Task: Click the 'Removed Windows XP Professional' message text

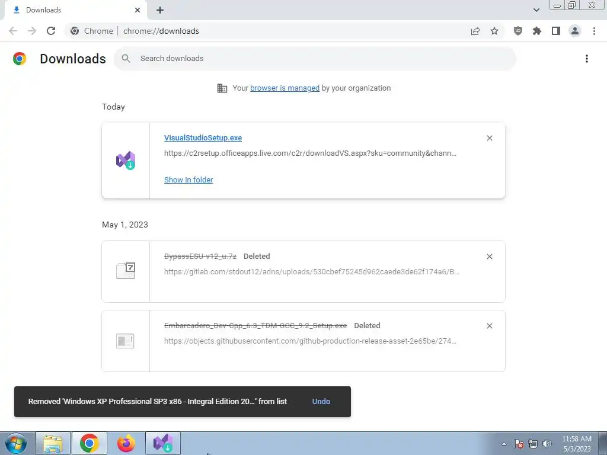Action: pyautogui.click(x=158, y=402)
